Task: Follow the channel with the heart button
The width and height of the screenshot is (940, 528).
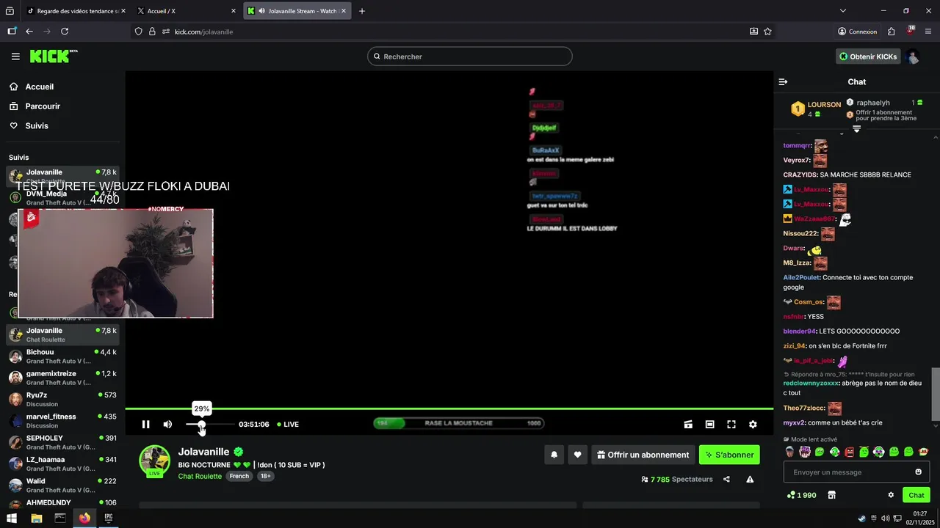Action: point(577,455)
